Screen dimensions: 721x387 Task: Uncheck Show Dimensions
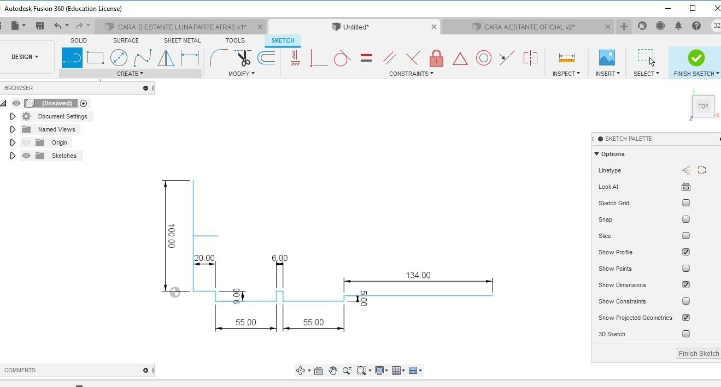tap(685, 285)
